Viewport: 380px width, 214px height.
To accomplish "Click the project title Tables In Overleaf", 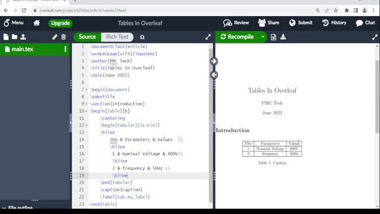I will (140, 23).
